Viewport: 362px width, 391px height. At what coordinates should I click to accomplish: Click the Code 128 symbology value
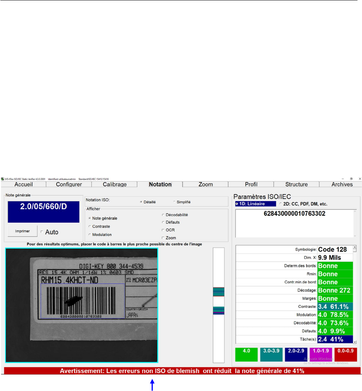[335, 249]
